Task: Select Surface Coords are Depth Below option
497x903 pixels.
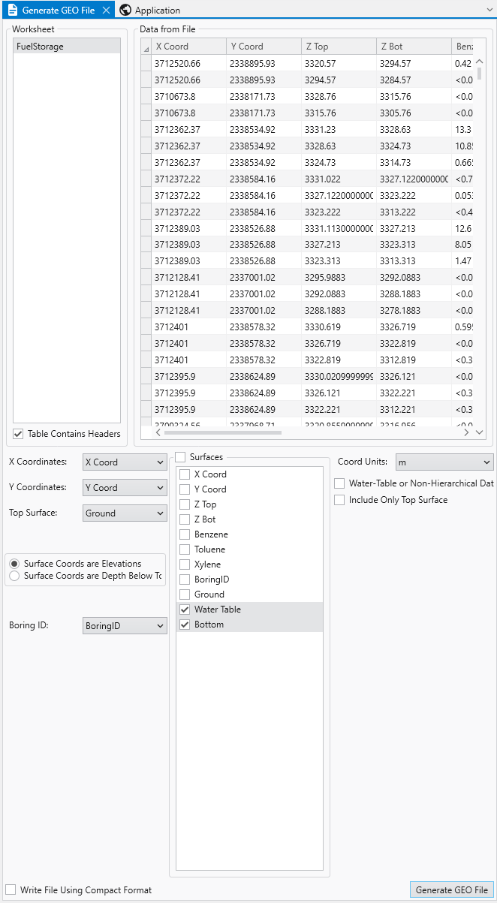Action: (14, 576)
